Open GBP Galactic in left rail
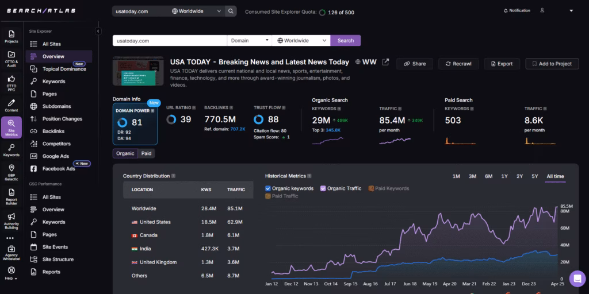 pos(12,171)
